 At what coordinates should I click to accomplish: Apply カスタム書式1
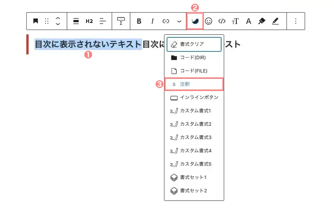click(194, 111)
